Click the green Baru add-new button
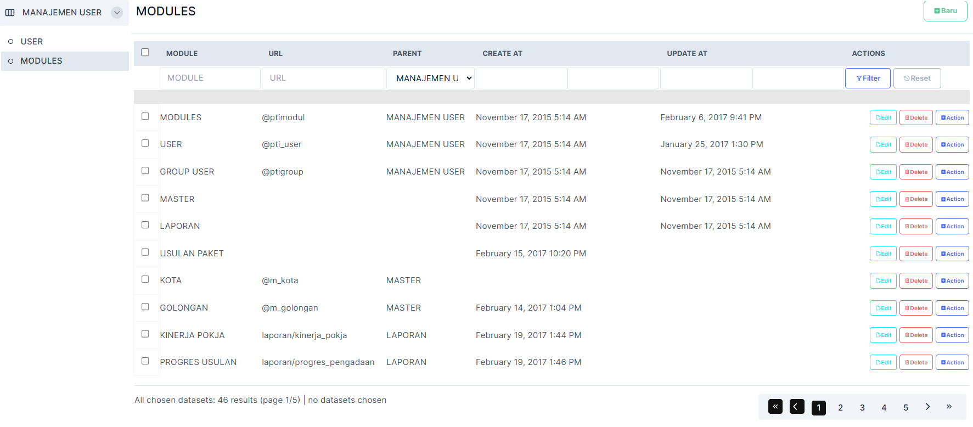This screenshot has height=427, width=973. [x=945, y=11]
